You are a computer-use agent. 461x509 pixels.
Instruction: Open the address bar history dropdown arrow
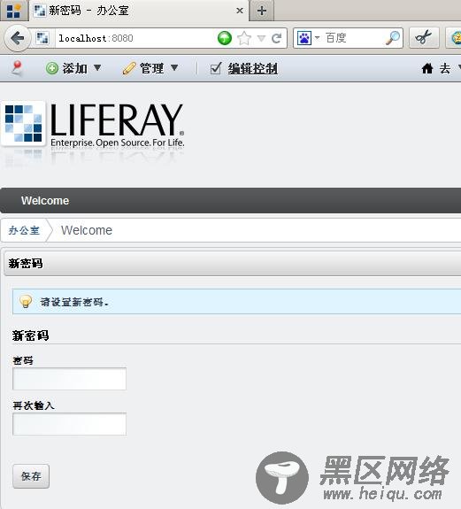(261, 39)
